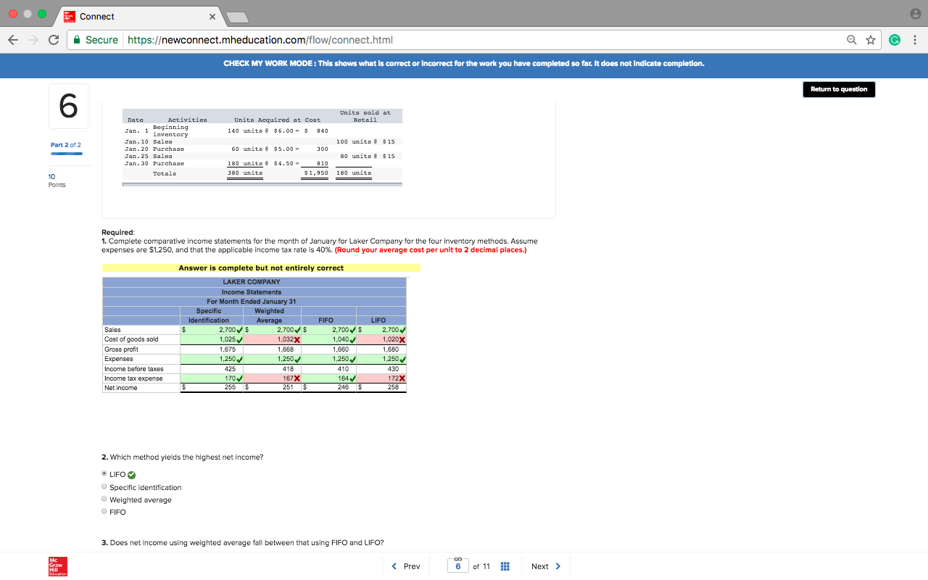Viewport: 928px width, 580px height.
Task: Click the browser back arrow
Action: pos(12,40)
